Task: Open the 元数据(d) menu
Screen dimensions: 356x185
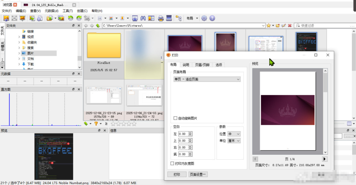Action: click(52, 11)
